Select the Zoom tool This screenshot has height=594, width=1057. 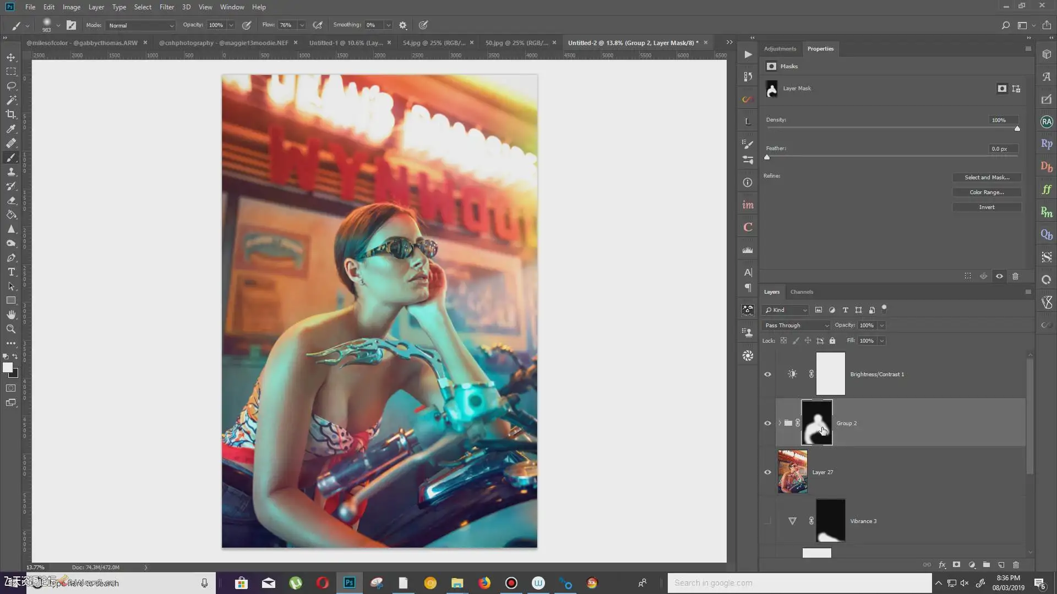point(11,329)
